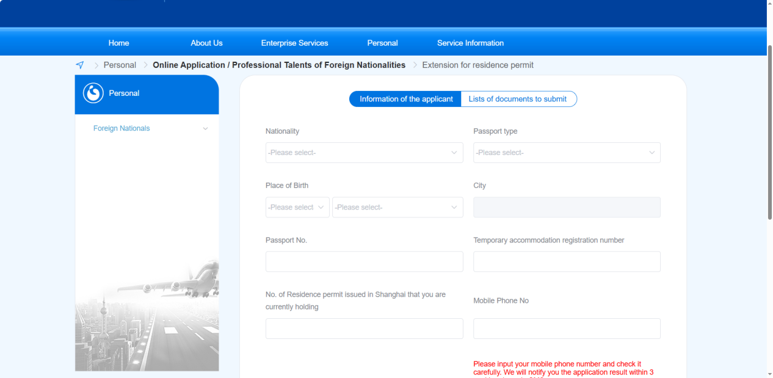The width and height of the screenshot is (773, 378).
Task: Open the Personal navigation menu
Action: [383, 43]
